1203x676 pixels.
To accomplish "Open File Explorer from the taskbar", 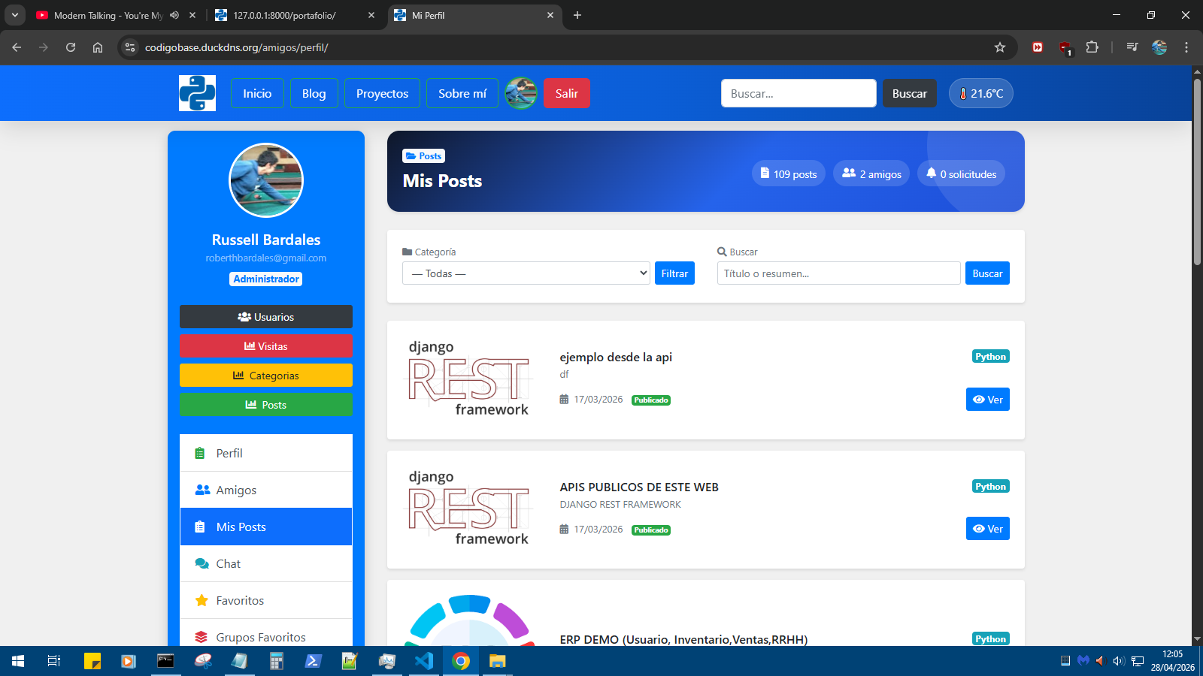I will (x=498, y=661).
